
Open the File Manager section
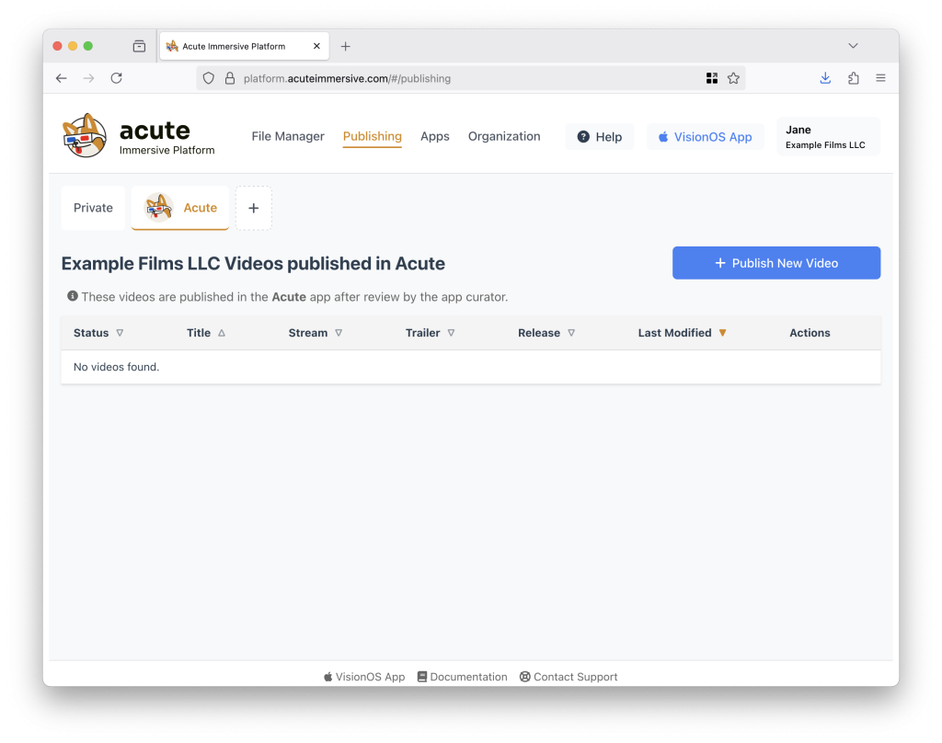(x=288, y=136)
